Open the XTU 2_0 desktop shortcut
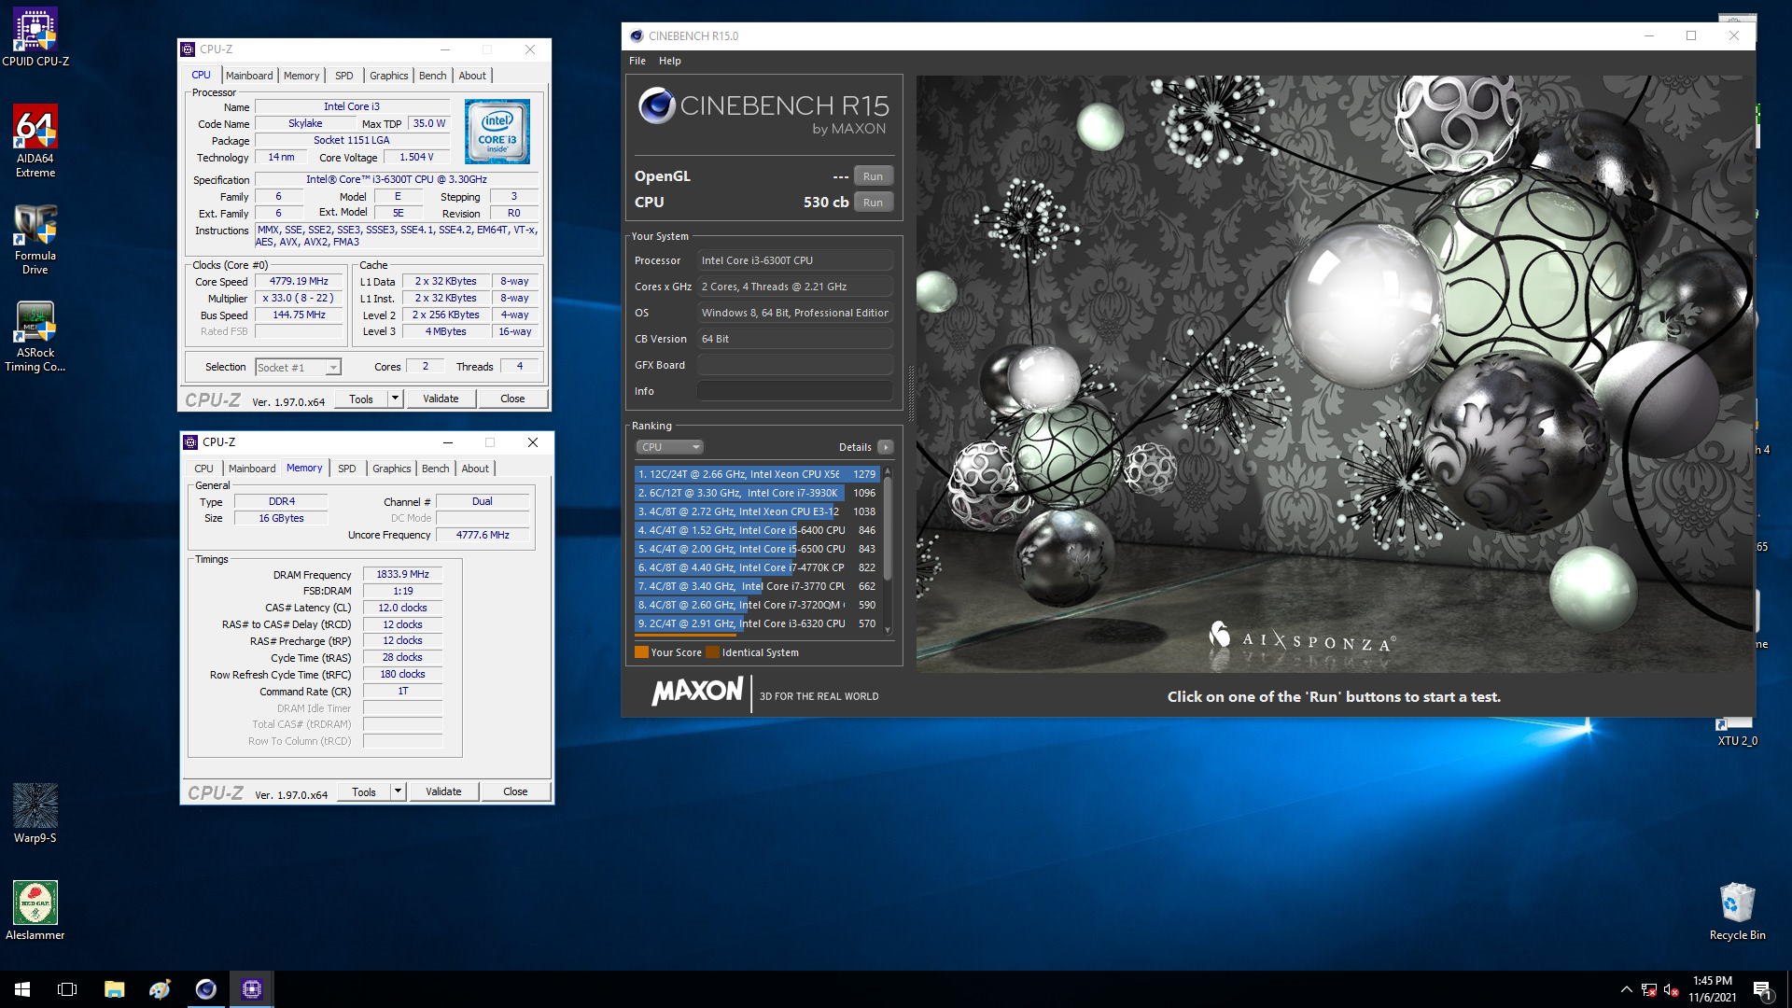Viewport: 1792px width, 1008px height. tap(1737, 732)
